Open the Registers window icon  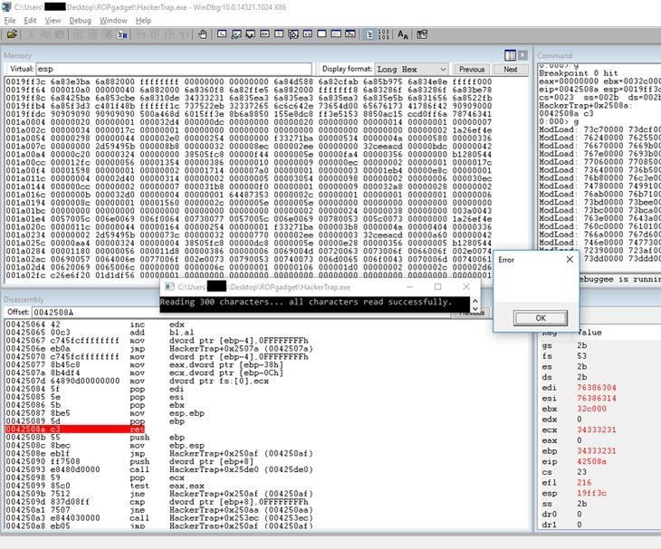pyautogui.click(x=264, y=34)
